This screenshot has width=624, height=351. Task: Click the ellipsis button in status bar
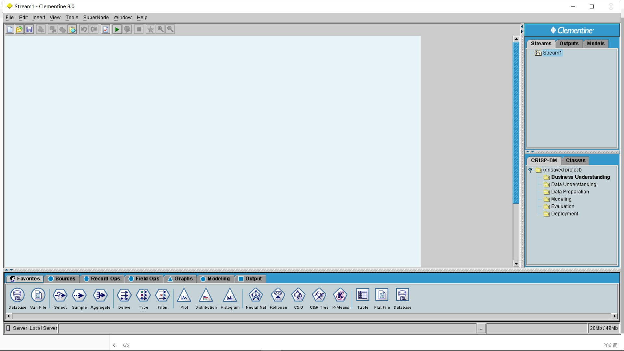[481, 329]
